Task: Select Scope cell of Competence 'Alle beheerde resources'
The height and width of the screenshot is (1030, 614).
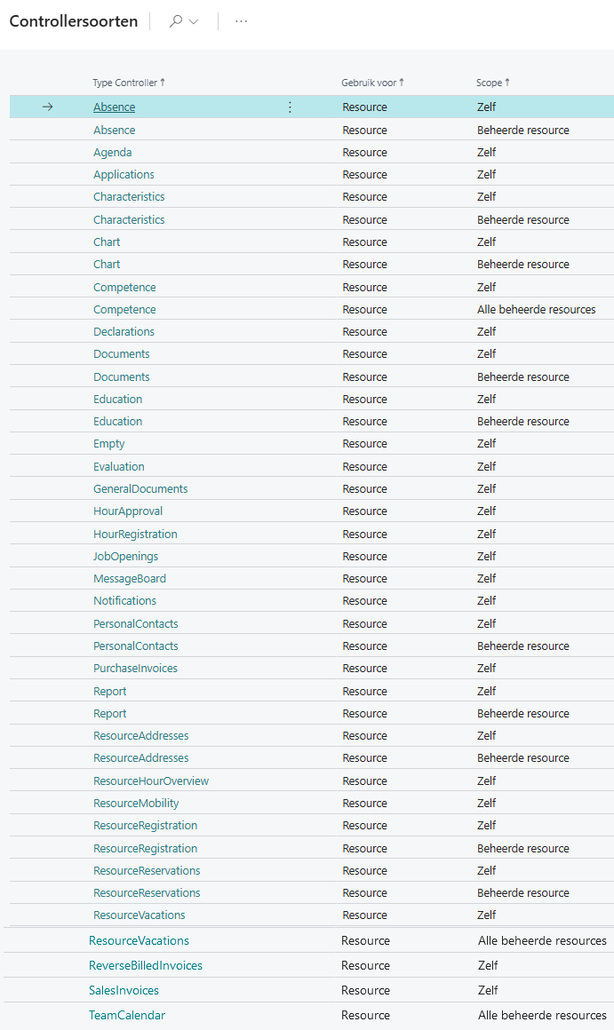Action: click(536, 310)
